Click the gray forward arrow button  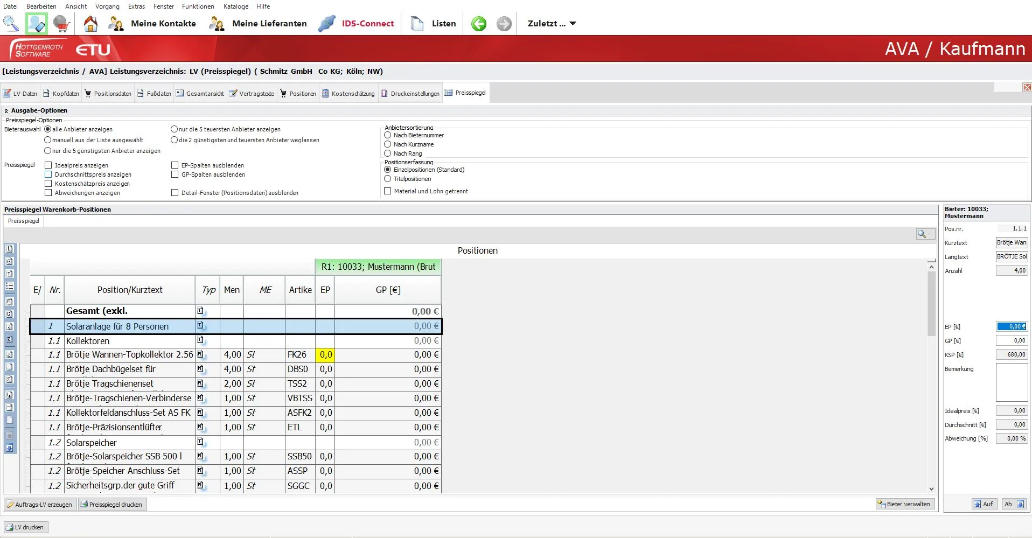pos(504,24)
